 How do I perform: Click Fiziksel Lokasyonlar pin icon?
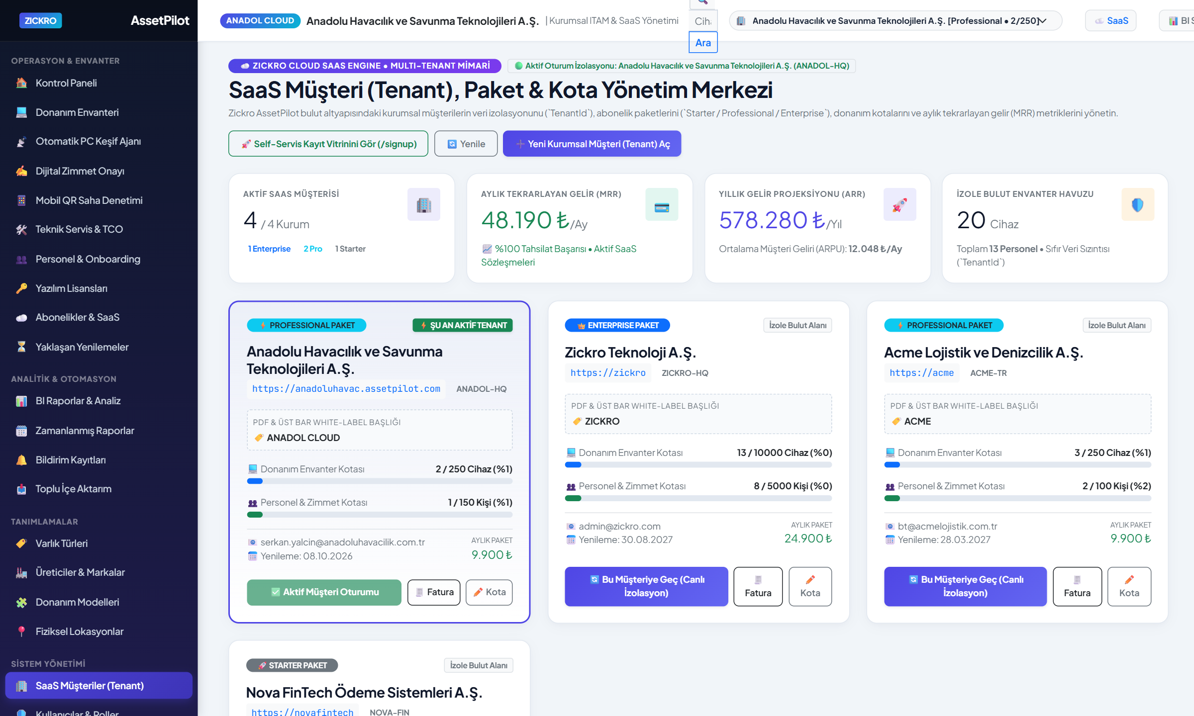[x=21, y=631]
